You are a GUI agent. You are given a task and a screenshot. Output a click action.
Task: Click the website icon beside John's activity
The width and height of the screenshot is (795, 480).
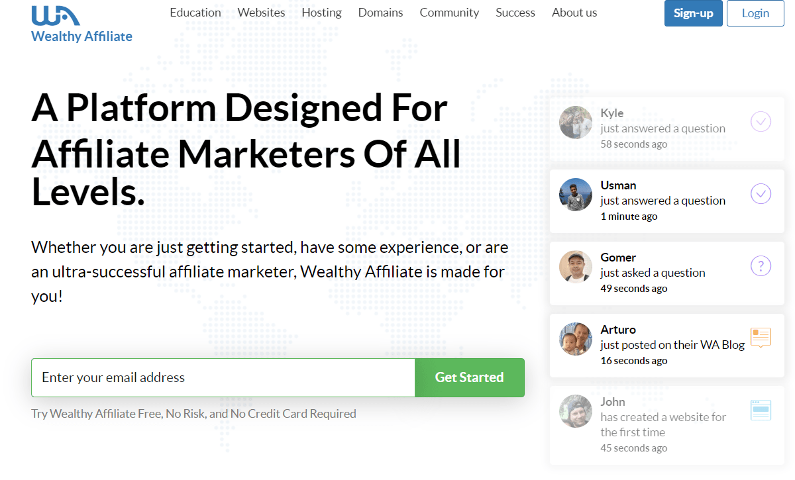(x=761, y=410)
